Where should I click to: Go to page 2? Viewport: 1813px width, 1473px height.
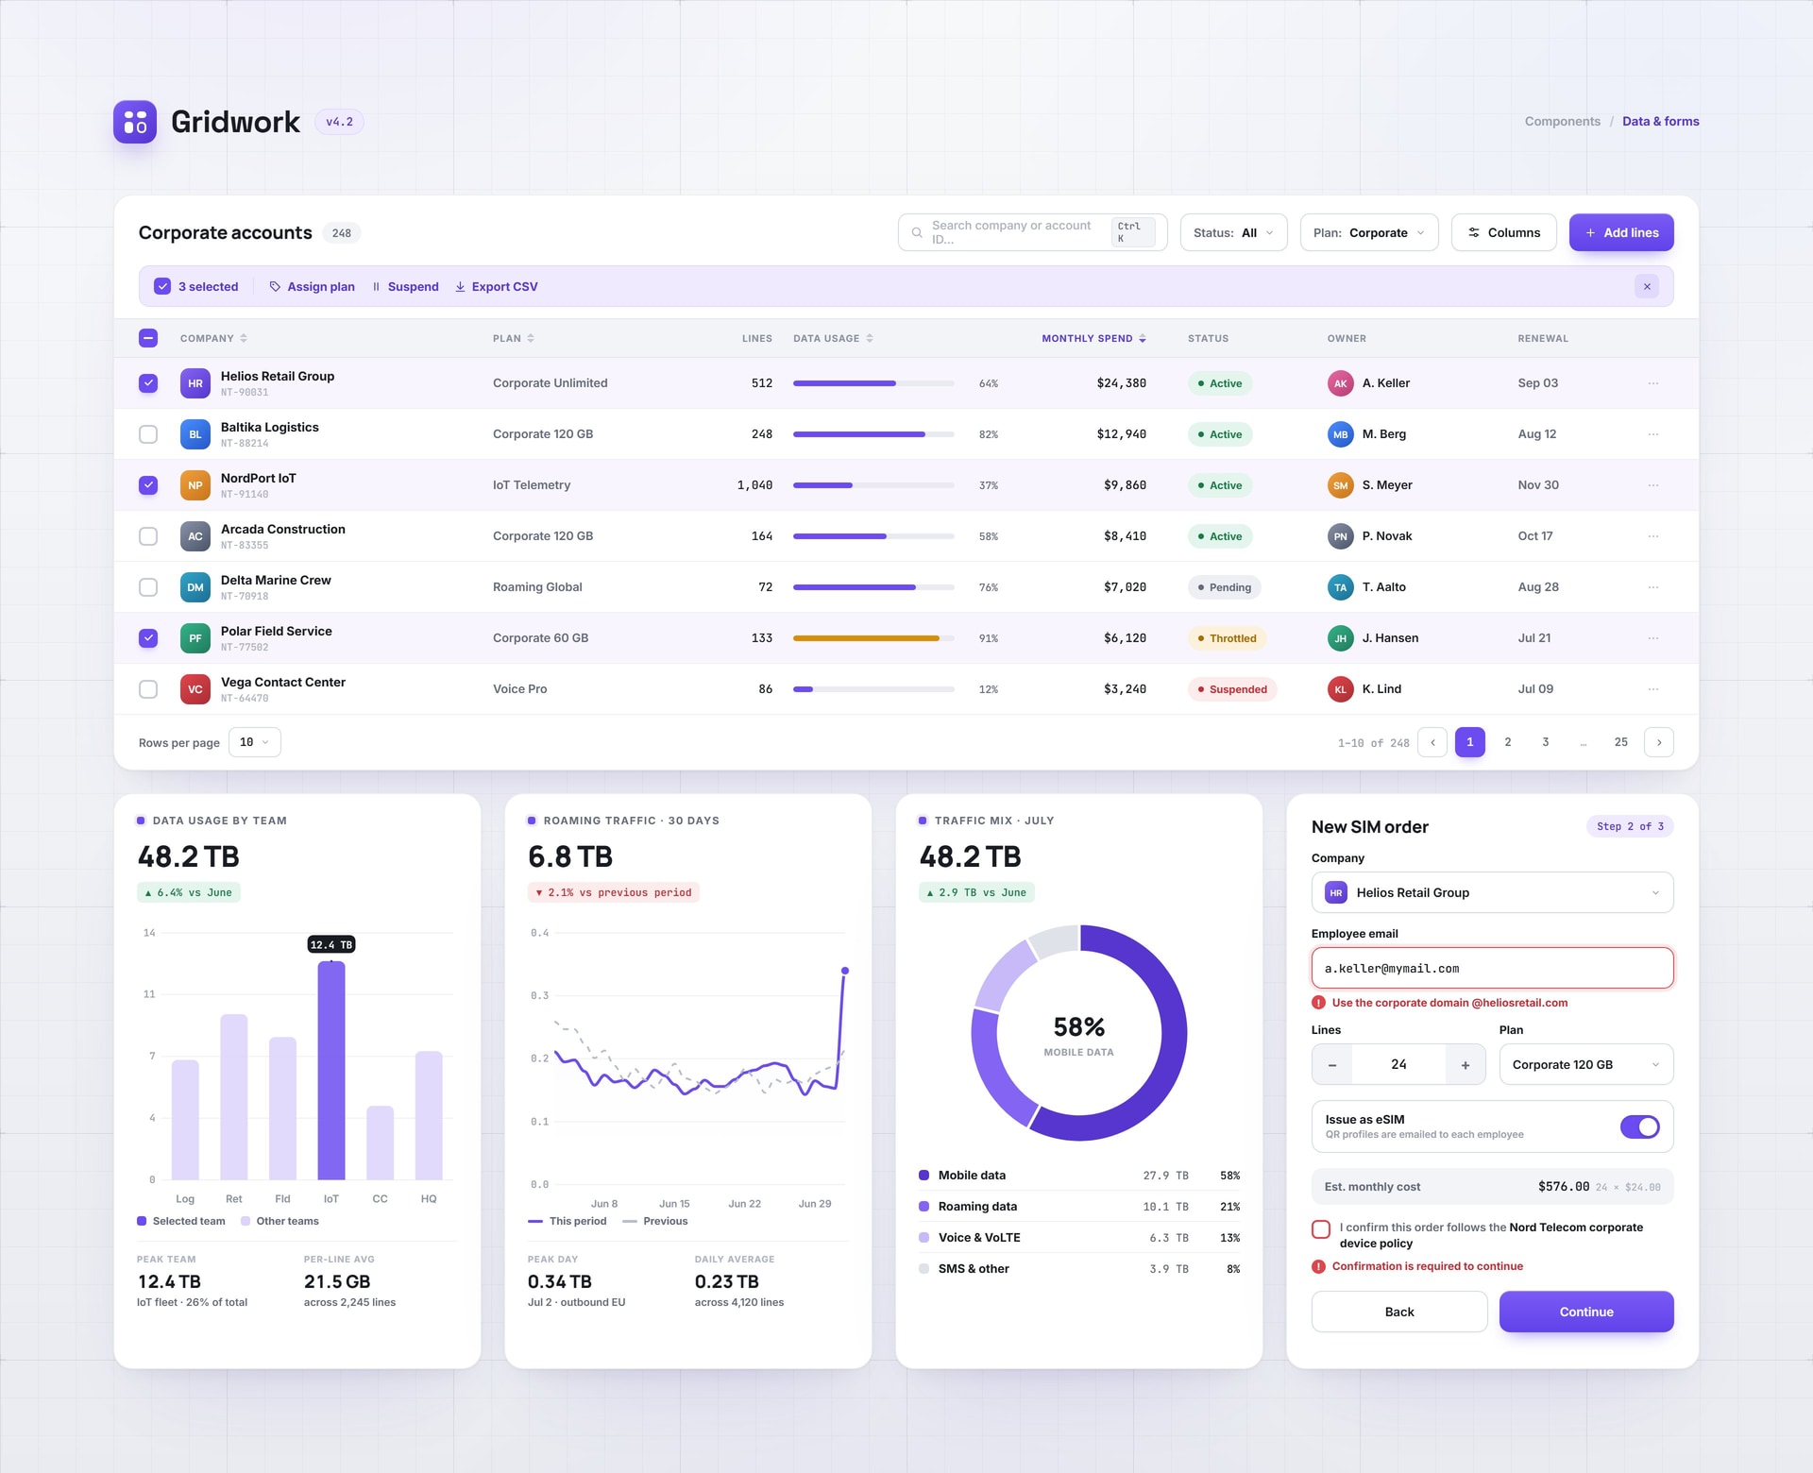[1508, 742]
